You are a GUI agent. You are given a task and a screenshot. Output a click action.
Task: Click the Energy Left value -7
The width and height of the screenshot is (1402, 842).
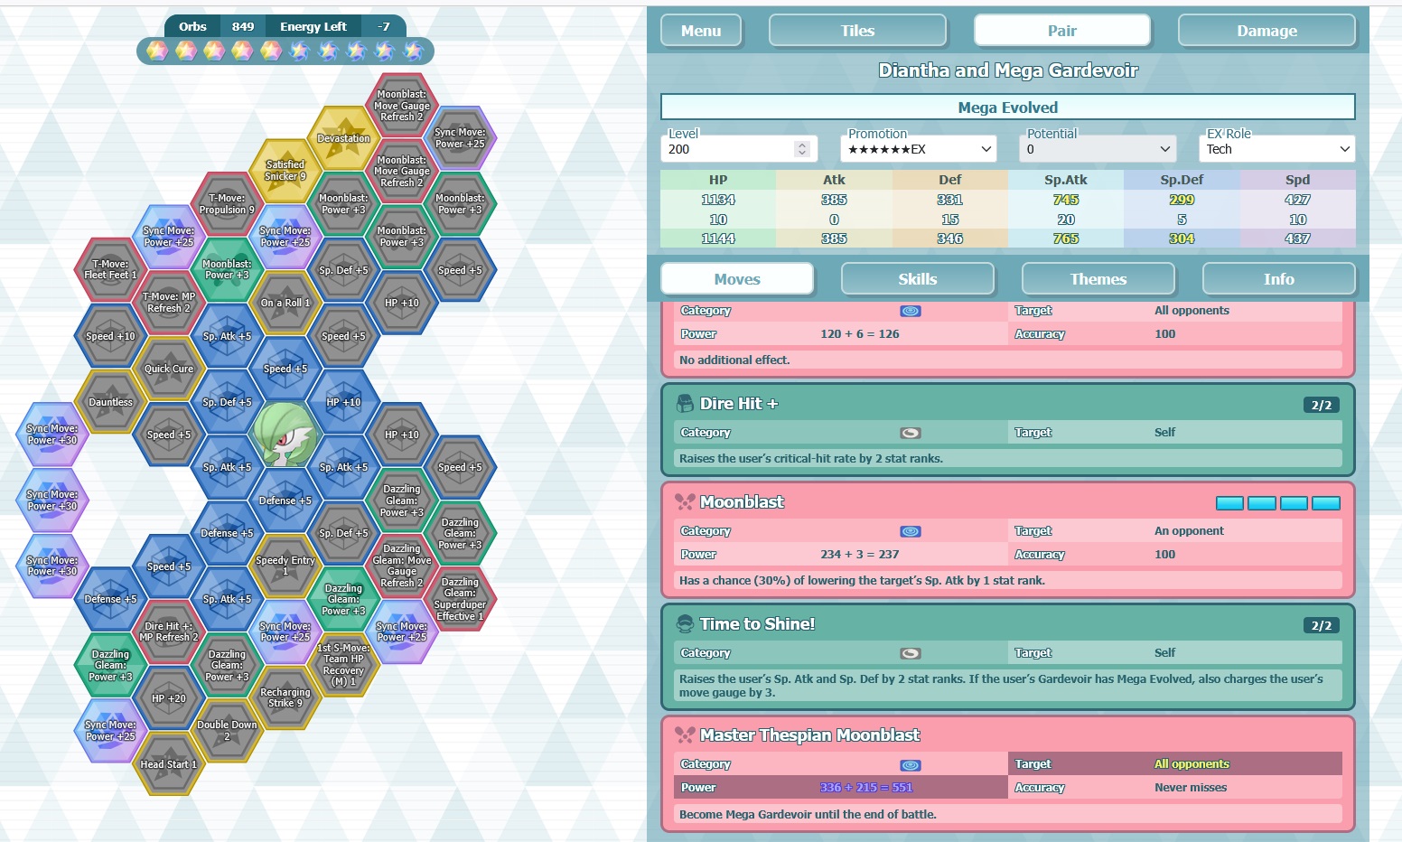click(384, 26)
